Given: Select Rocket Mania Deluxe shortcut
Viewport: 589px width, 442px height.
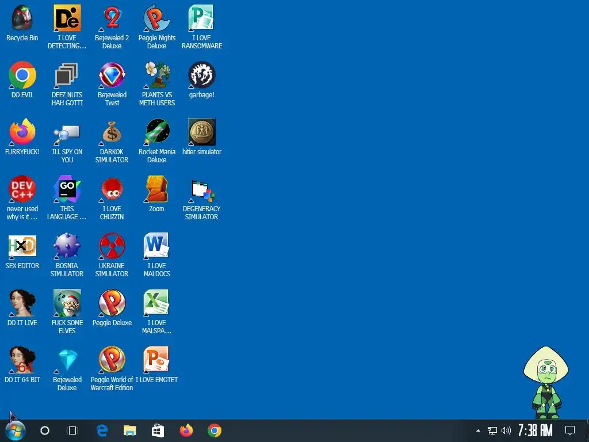Looking at the screenshot, I should (x=156, y=132).
